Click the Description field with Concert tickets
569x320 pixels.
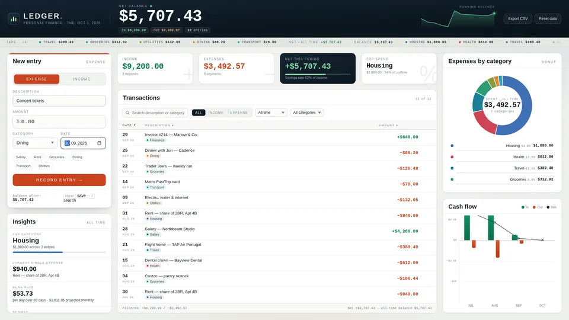click(x=59, y=101)
